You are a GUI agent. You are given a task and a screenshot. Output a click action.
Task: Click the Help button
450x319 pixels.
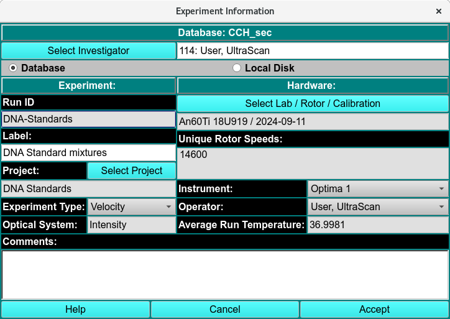pos(75,309)
